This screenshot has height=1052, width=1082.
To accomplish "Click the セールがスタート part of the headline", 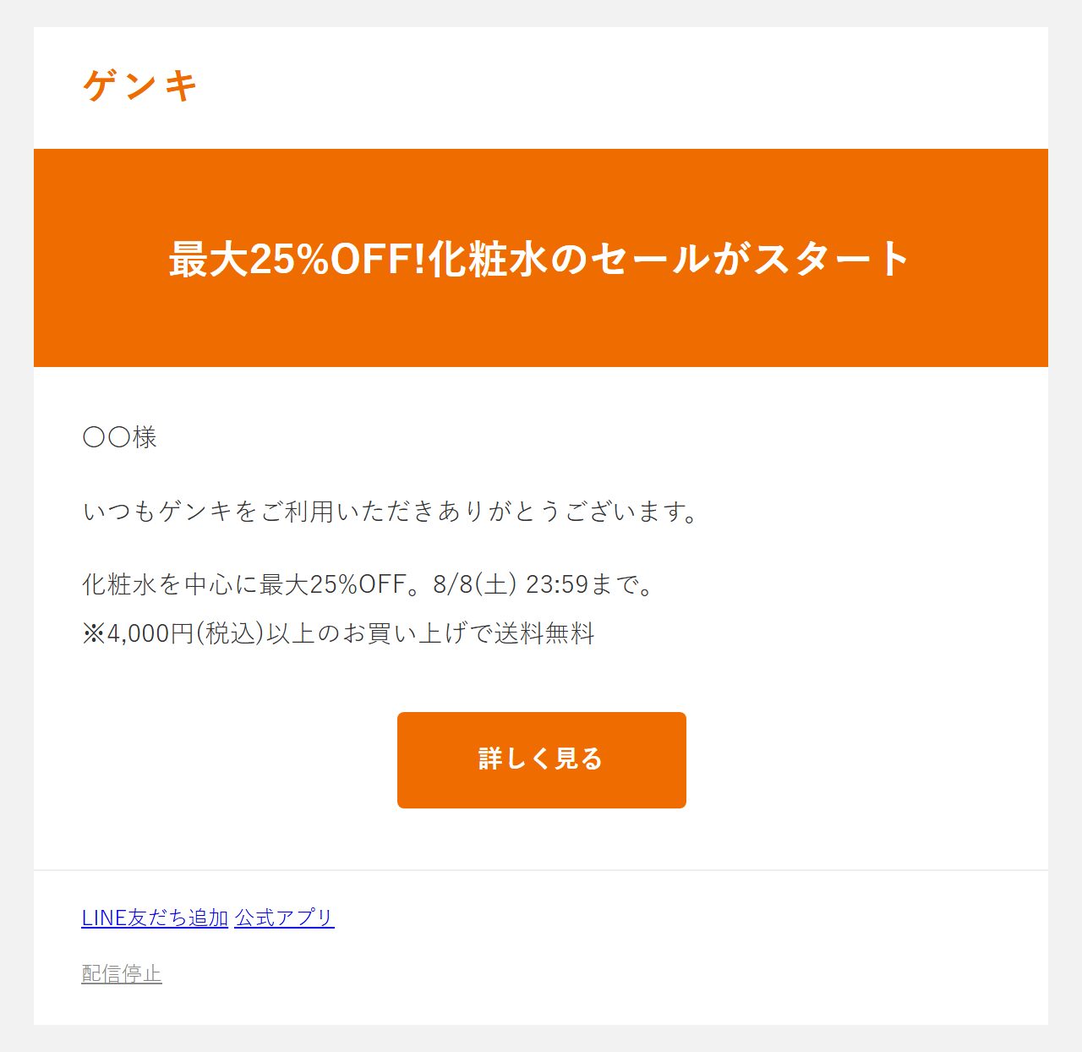I will tap(750, 259).
